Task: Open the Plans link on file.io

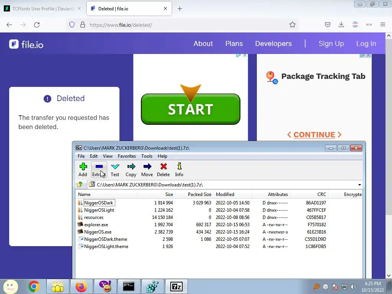Action: point(234,44)
